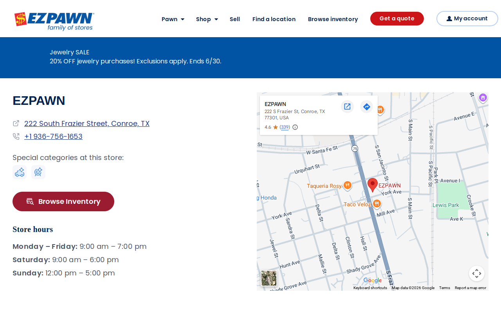This screenshot has width=501, height=313.
Task: Click the rating info icon
Action: click(295, 127)
